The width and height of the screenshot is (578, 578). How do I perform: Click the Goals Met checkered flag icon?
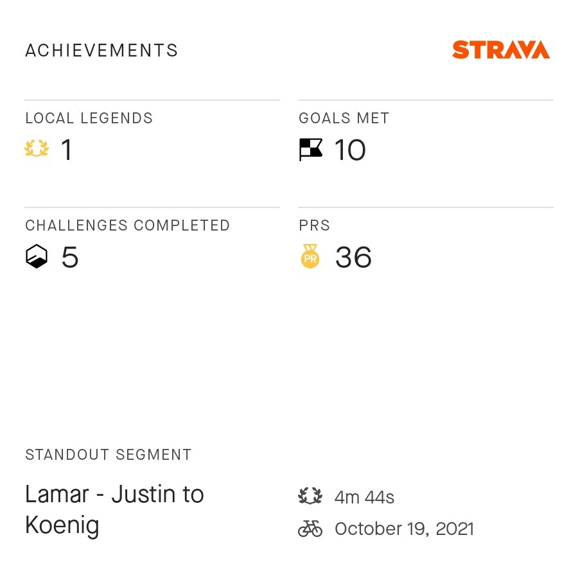[311, 150]
